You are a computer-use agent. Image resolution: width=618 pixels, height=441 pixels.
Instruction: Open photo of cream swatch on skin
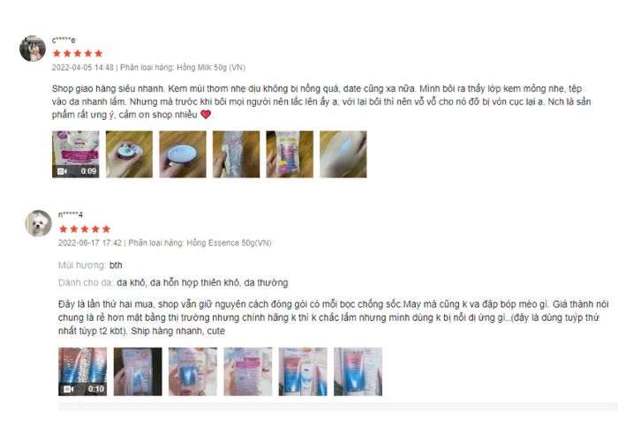pyautogui.click(x=343, y=154)
